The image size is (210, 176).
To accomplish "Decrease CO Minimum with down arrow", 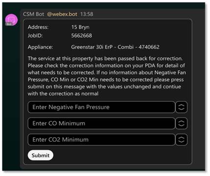I will [x=181, y=125].
